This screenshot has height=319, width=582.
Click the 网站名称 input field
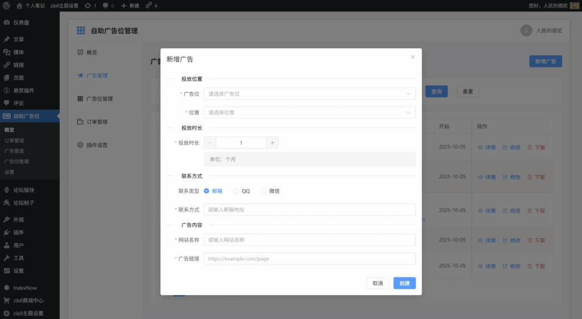point(309,240)
